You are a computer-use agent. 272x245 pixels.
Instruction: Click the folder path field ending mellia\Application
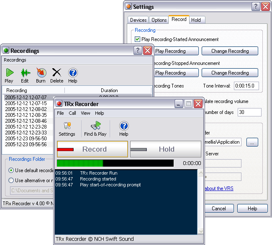pos(223,142)
